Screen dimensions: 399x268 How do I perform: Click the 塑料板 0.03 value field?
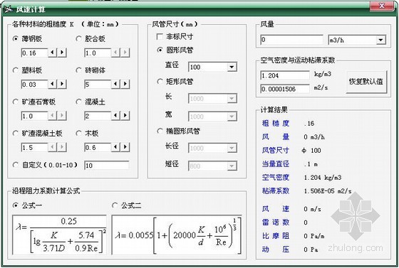pos(35,85)
